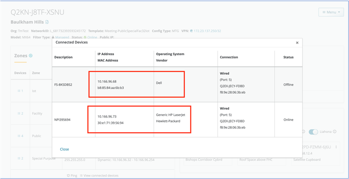Image resolution: width=349 pixels, height=179 pixels.
Task: Click the IP address 10.166.96.73
Action: (x=107, y=116)
